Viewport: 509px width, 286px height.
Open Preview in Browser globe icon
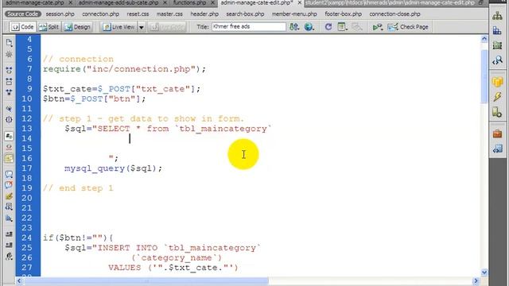pyautogui.click(x=309, y=27)
